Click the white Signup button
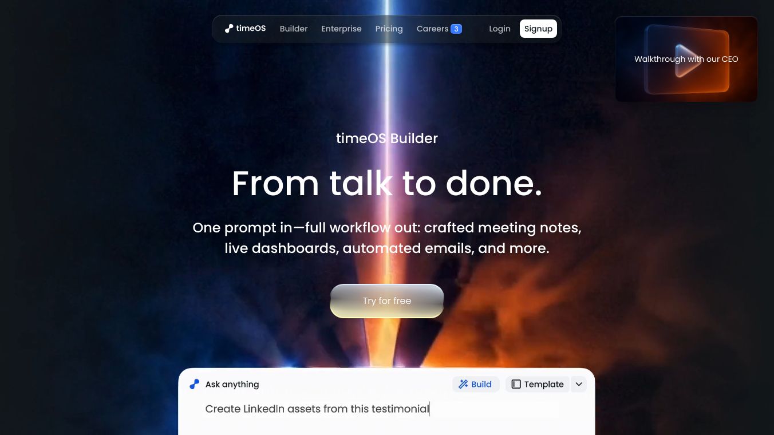Viewport: 774px width, 435px height. point(538,29)
